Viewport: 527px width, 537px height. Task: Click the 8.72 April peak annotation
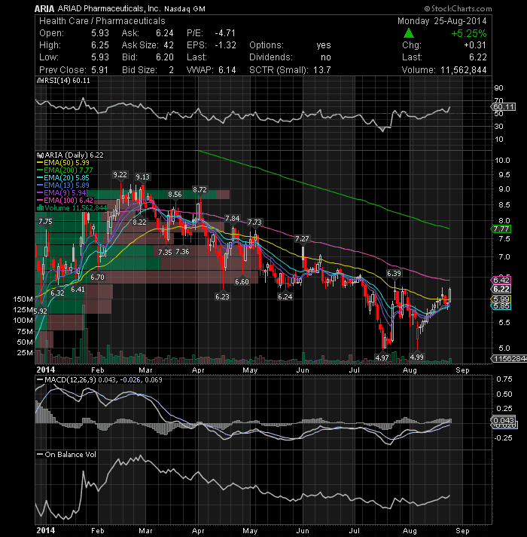pos(200,189)
